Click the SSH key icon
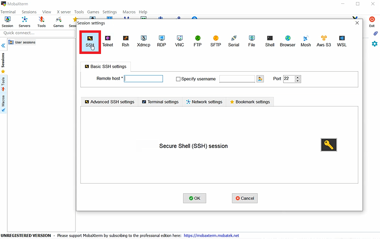The height and width of the screenshot is (239, 380). point(329,145)
